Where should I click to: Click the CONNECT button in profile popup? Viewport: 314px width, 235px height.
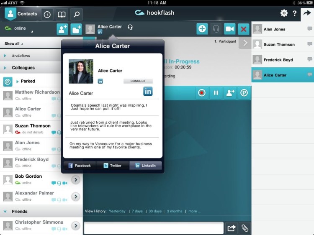coord(138,81)
